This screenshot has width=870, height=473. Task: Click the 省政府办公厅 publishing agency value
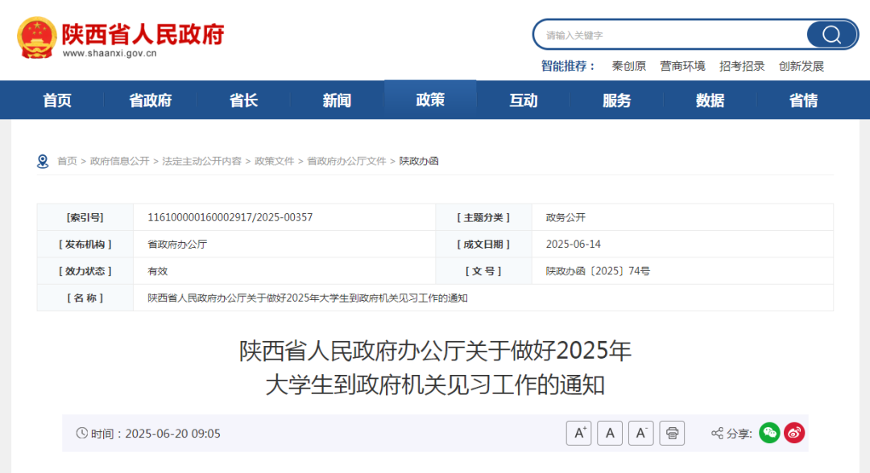177,245
